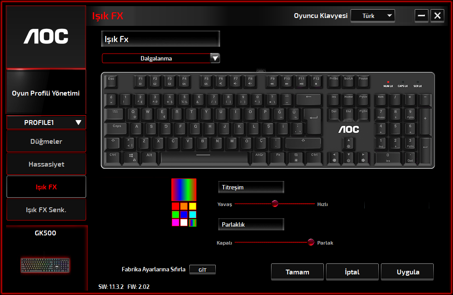Select the numpad Num lock key
The height and width of the screenshot is (295, 453).
[x=381, y=100]
